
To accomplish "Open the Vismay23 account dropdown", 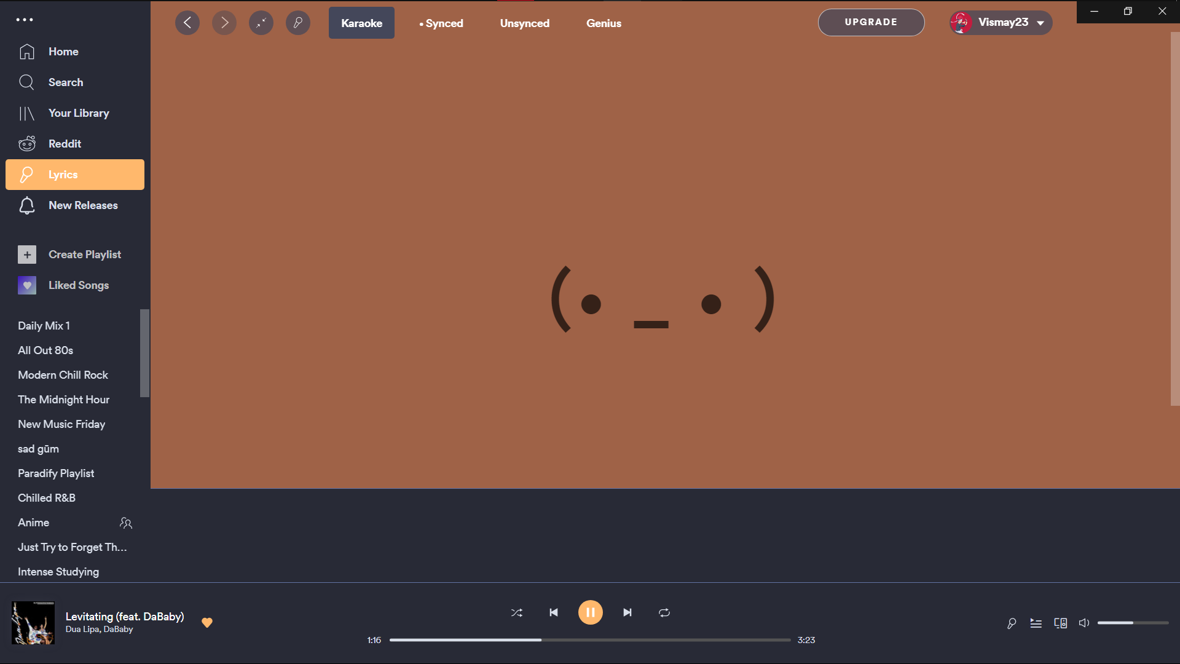I will click(x=1000, y=22).
